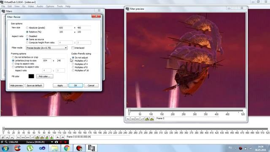
Task: Click the scene reverse scan icon
Action: [47, 137]
